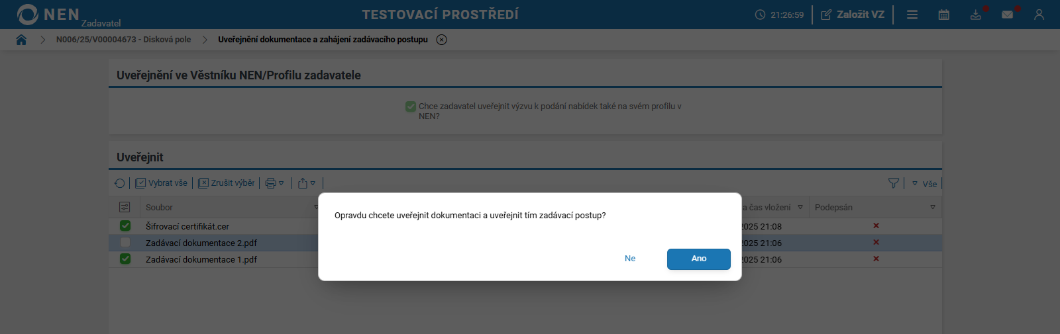The height and width of the screenshot is (334, 1060).
Task: Uncheck Šifrovací certifikát.cer checkbox
Action: click(125, 226)
